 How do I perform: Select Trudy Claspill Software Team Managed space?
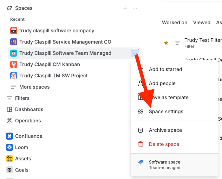click(x=65, y=53)
